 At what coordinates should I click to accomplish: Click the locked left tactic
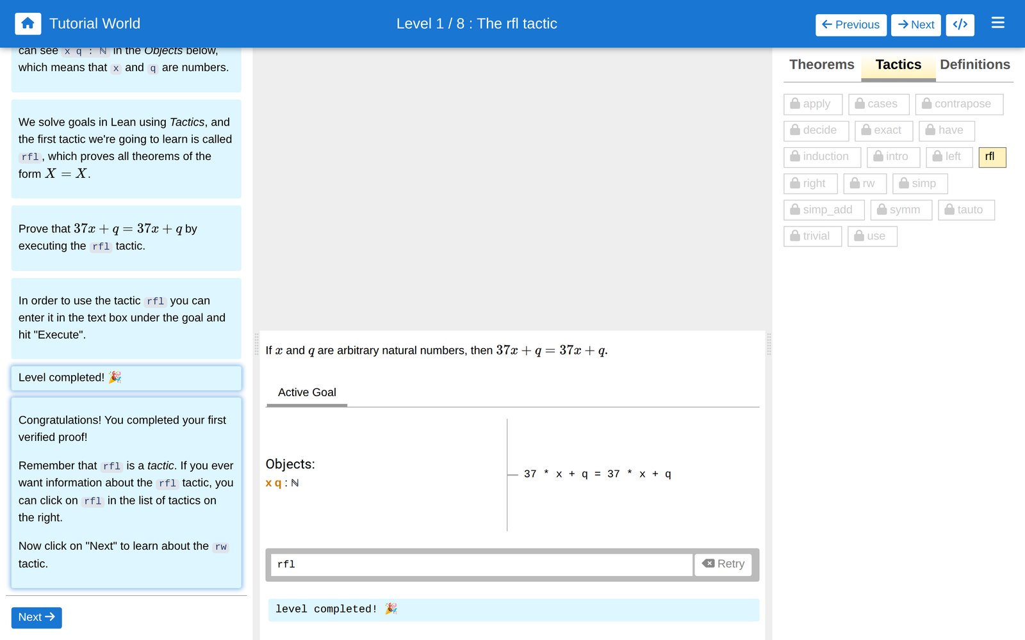coord(949,157)
